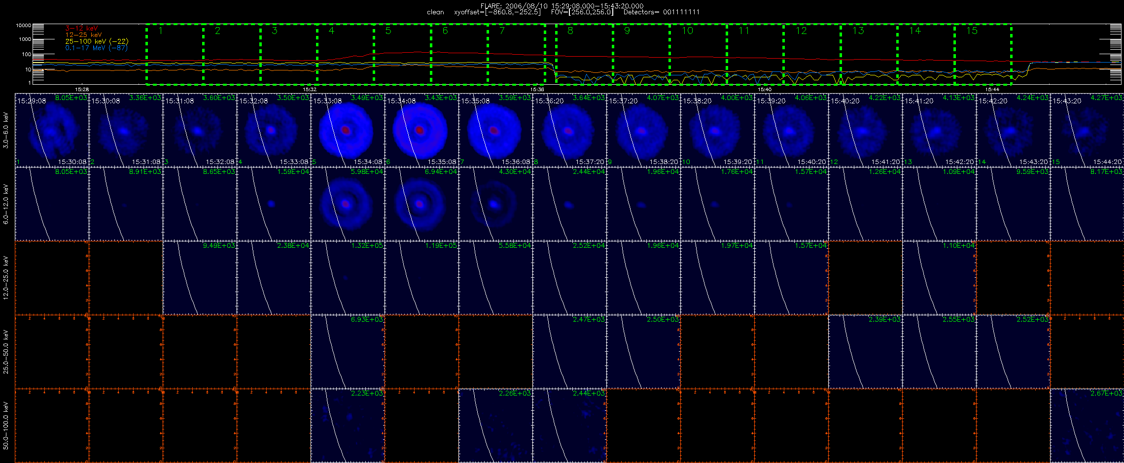Open the 3-6 keV image at 15:35:08
Viewport: 1124px width, 463px height.
496,130
